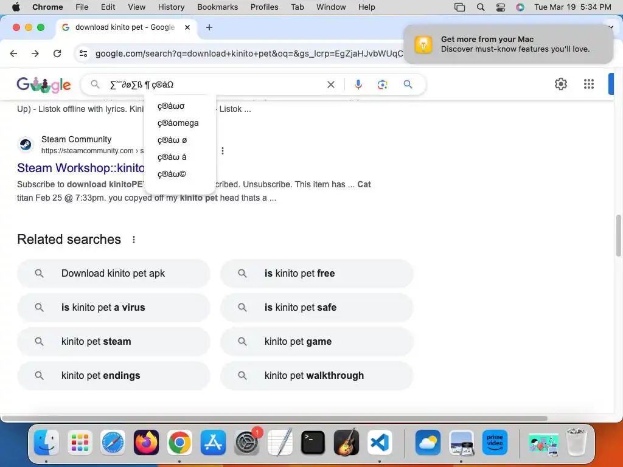The image size is (623, 467).
Task: Open the Profiles menu
Action: [264, 7]
